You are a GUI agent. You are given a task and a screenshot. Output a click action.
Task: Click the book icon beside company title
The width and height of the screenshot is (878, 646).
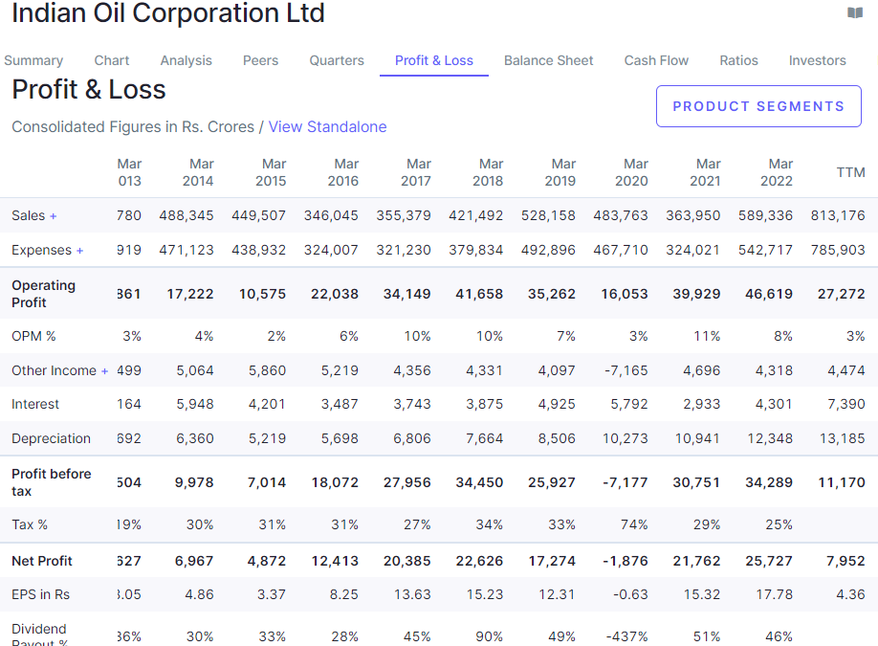pos(854,12)
